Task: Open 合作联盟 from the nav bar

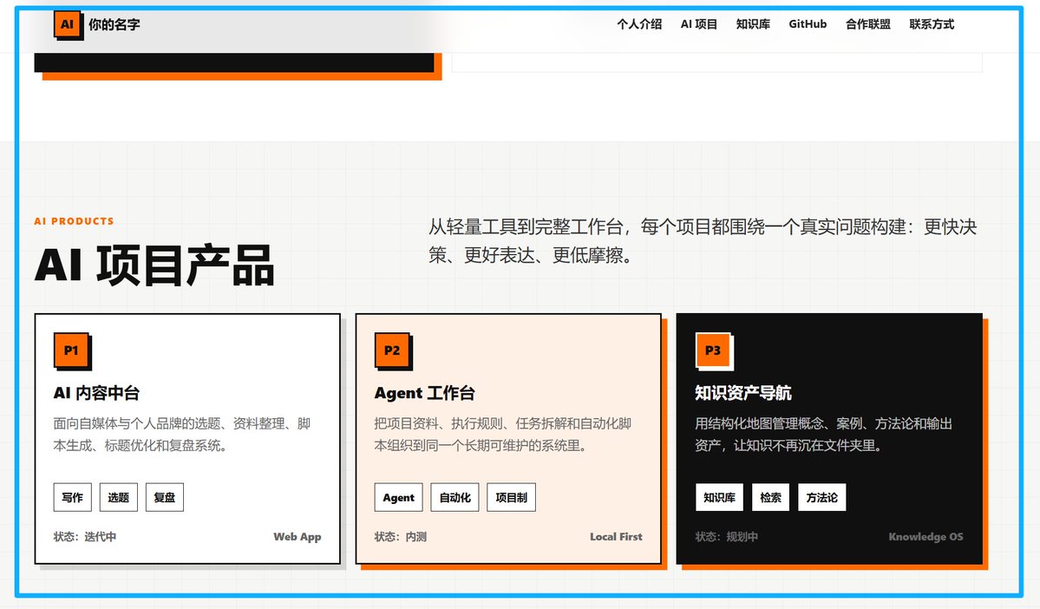Action: click(868, 24)
